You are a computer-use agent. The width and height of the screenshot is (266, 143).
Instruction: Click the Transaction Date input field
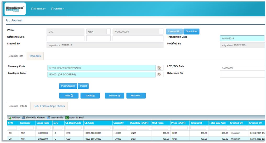click(x=242, y=38)
